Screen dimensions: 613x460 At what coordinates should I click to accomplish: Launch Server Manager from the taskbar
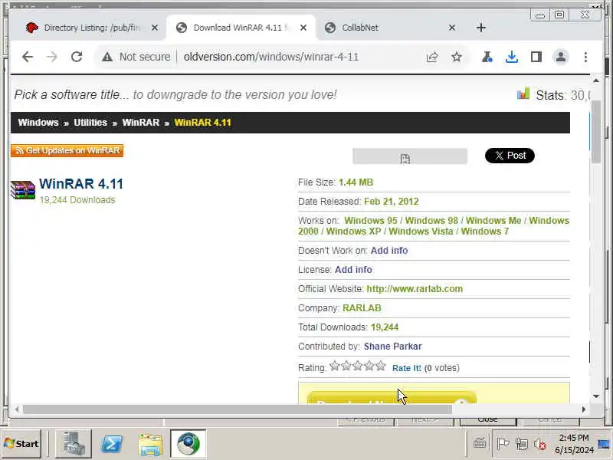(74, 444)
